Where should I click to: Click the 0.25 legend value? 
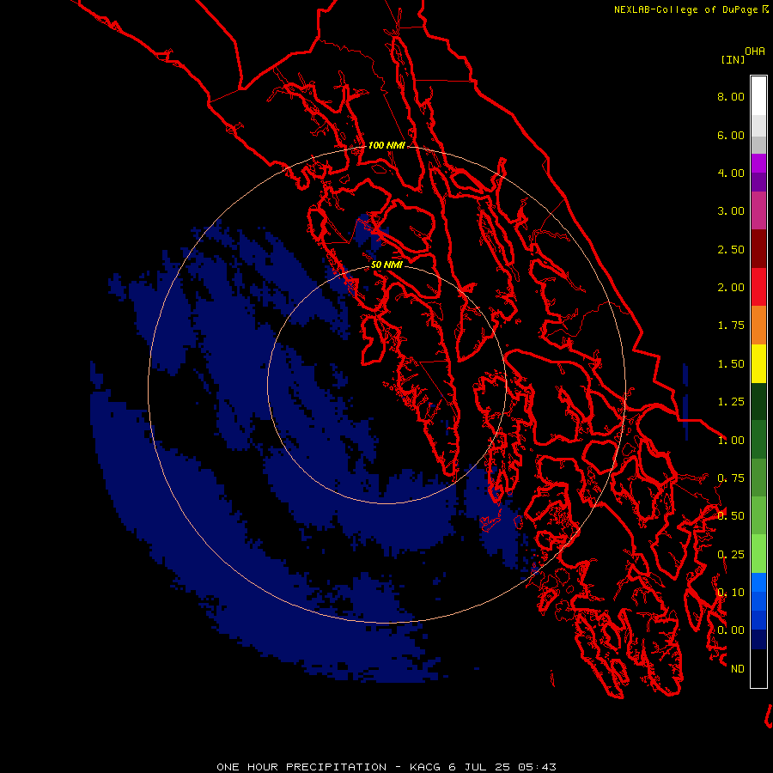pos(731,555)
